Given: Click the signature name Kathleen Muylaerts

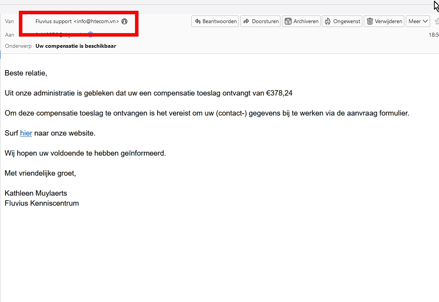Looking at the screenshot, I should pos(36,193).
